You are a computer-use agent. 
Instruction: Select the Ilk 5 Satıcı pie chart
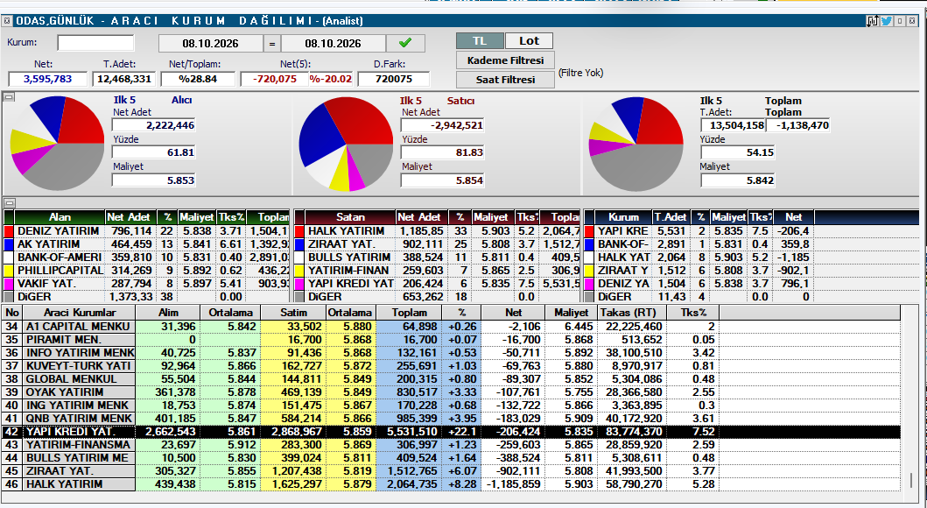346,145
